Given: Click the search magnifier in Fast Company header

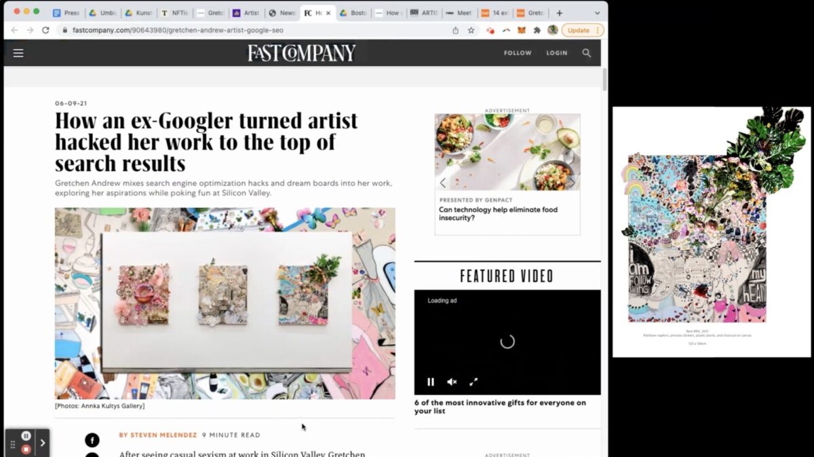Looking at the screenshot, I should (x=587, y=53).
